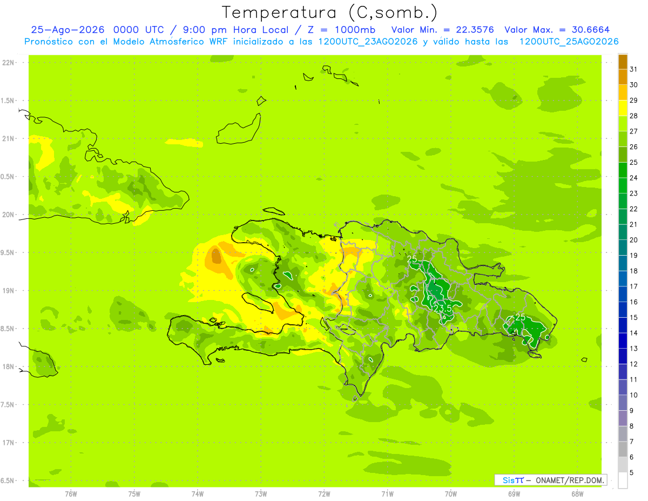
Task: Pick the gray swatch between 6 and 7
Action: (623, 450)
